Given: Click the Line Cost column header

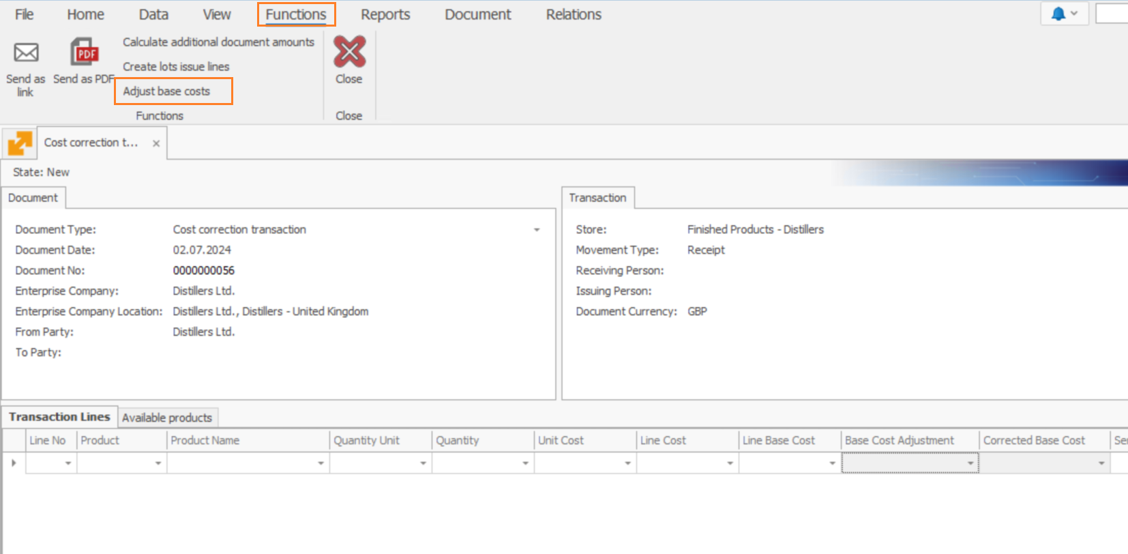Looking at the screenshot, I should coord(687,440).
